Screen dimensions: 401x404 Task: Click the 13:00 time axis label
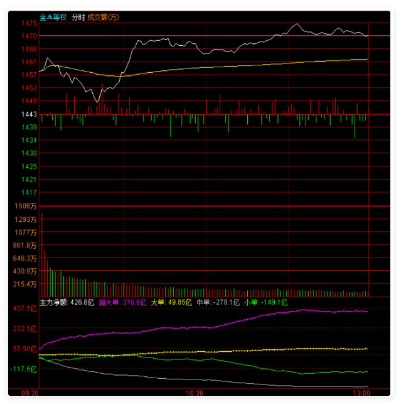pyautogui.click(x=361, y=393)
